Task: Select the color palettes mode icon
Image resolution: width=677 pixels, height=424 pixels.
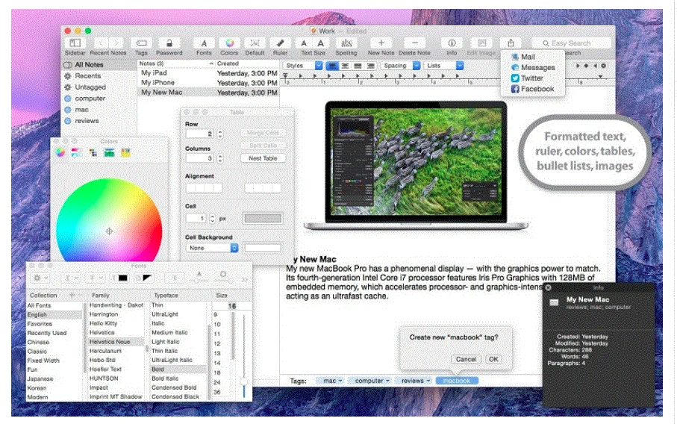Action: 93,152
